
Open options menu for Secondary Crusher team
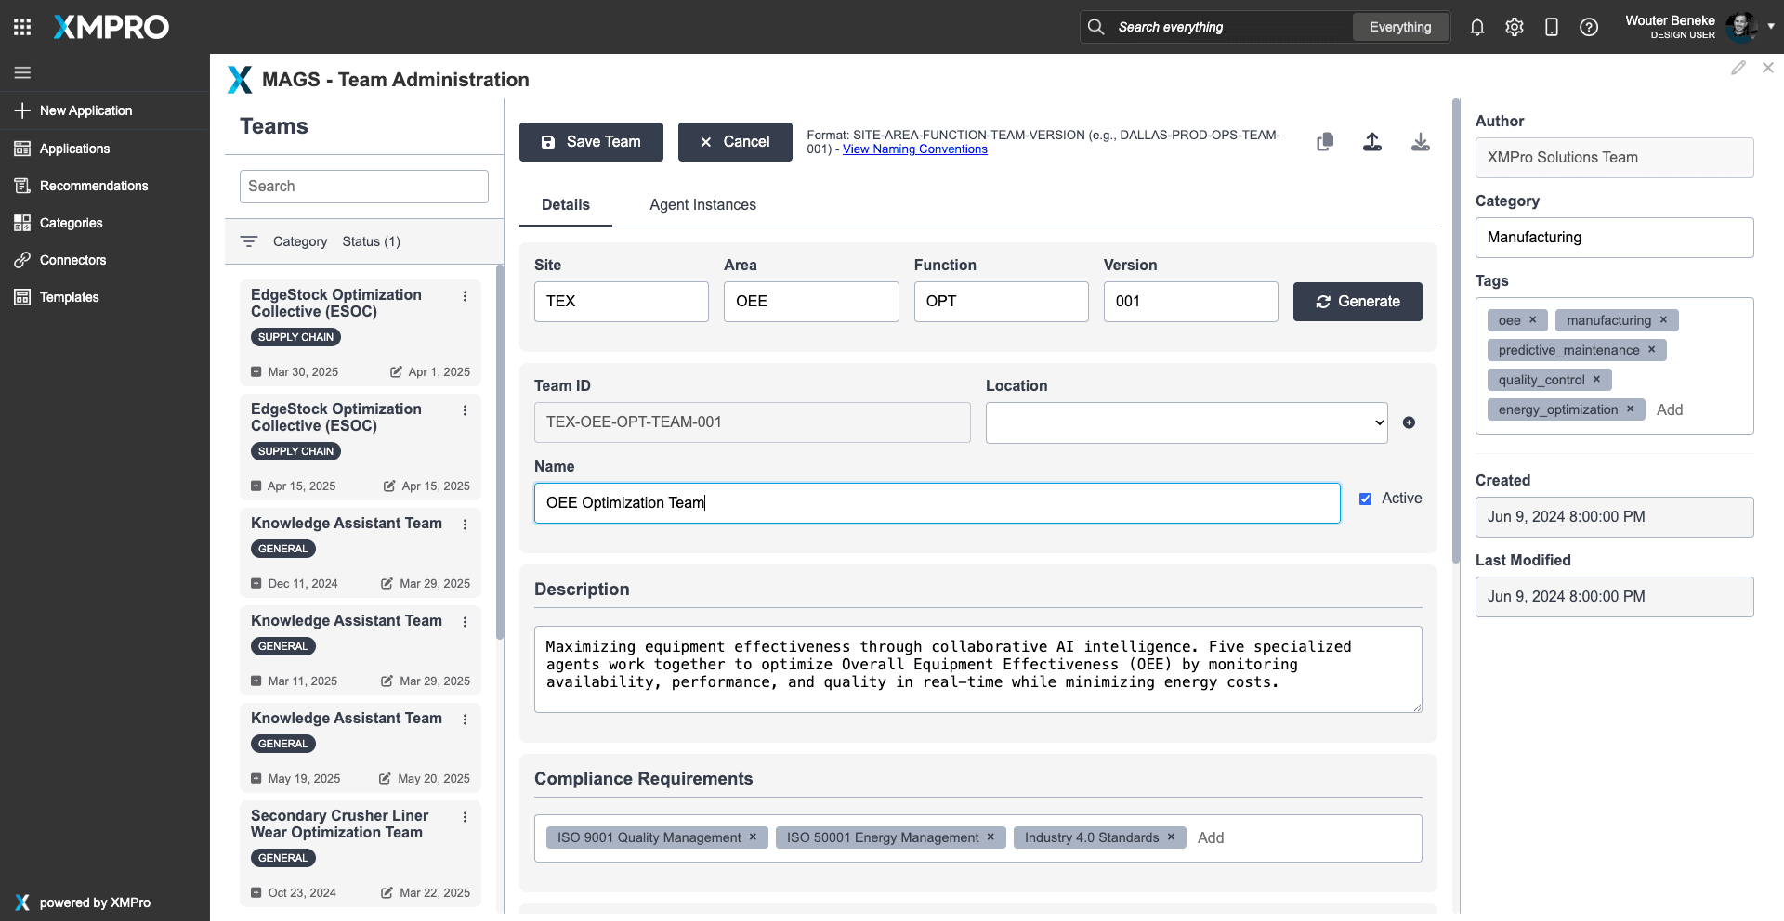[x=465, y=817]
